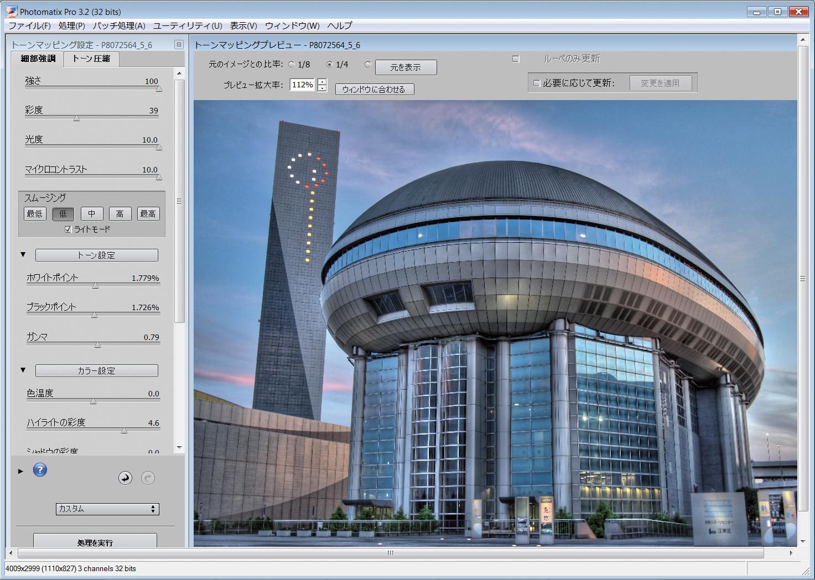
Task: Open the ヘルプ menu
Action: point(340,26)
